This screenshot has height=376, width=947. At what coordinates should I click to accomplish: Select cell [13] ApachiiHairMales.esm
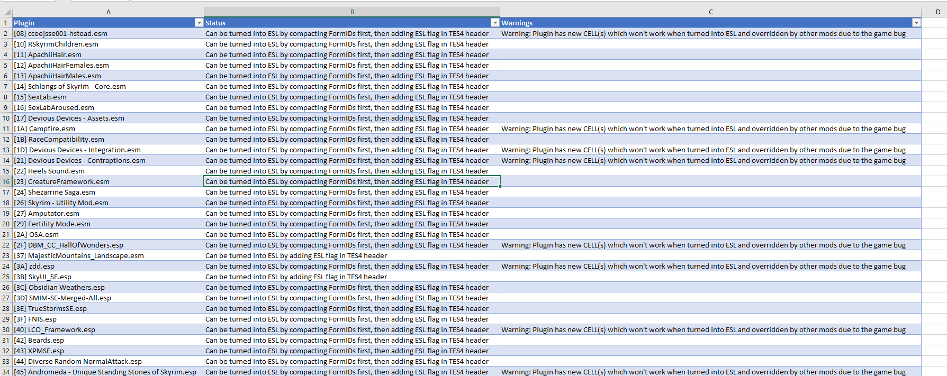click(108, 76)
